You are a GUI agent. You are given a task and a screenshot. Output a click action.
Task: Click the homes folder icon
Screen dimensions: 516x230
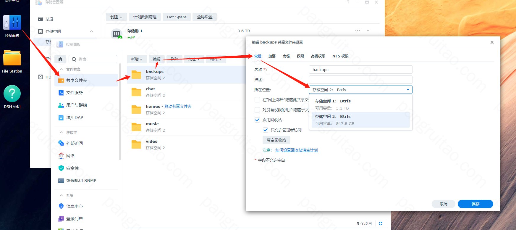(136, 110)
